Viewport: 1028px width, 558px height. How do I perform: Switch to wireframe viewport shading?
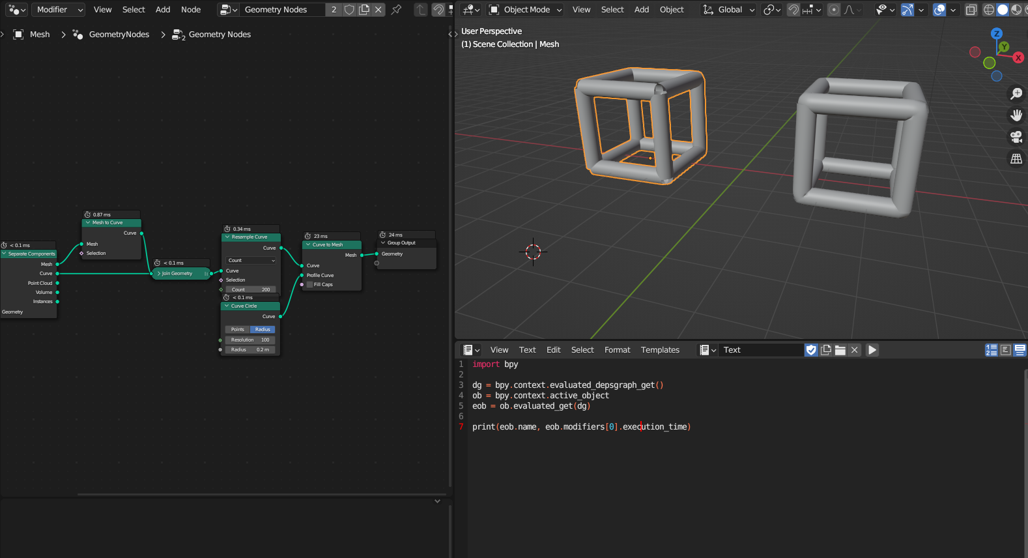(x=989, y=10)
